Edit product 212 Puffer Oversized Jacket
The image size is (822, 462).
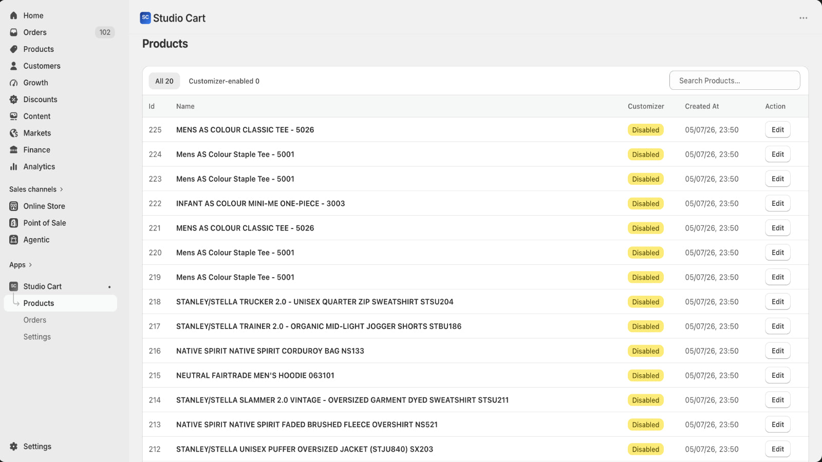coord(778,449)
